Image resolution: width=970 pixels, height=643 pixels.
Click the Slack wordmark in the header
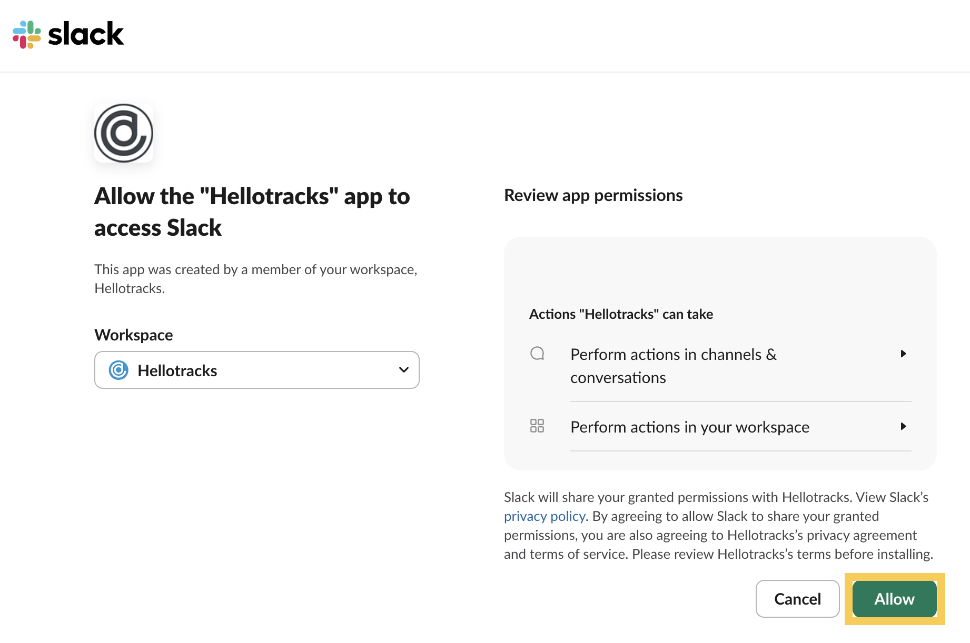point(86,35)
